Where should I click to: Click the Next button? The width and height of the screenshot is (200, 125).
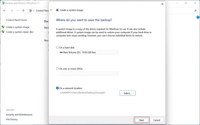142,120
